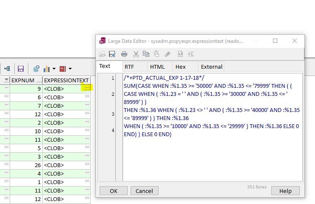Click the scissors cut icon
Viewport: 315px width, 204px height.
(x=136, y=54)
